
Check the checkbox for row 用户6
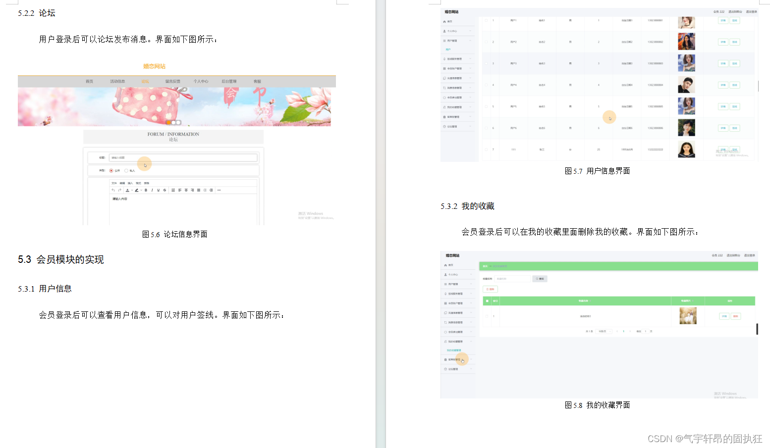click(486, 128)
